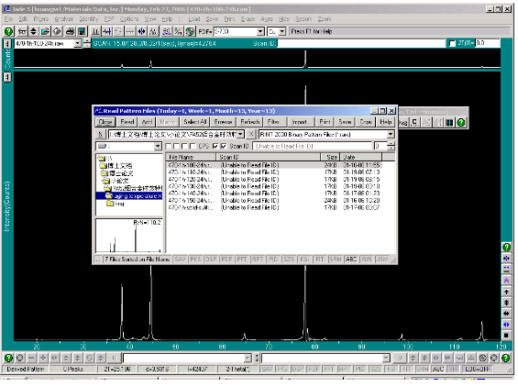Click the green help icon in floating toolbar

[x=461, y=123]
